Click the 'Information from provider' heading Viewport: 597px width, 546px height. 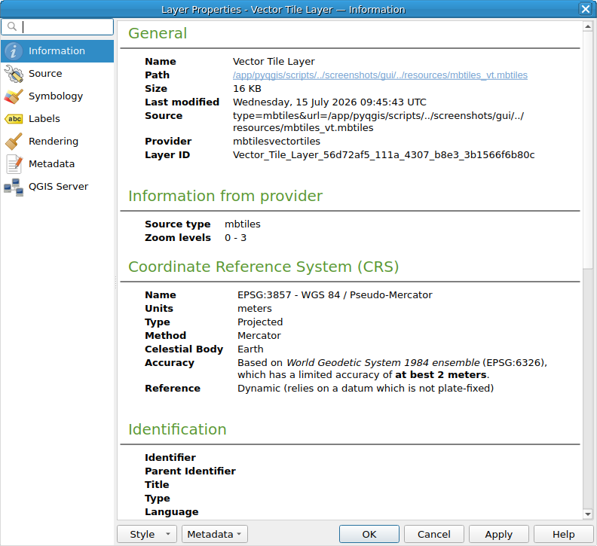[225, 196]
